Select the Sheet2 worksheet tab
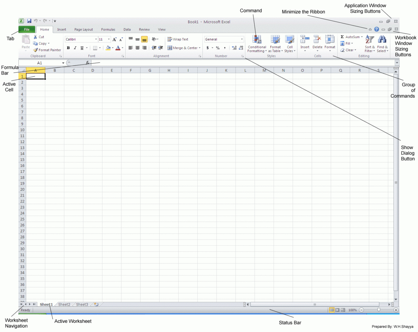Screen dimensions: 418x332 pyautogui.click(x=64, y=304)
